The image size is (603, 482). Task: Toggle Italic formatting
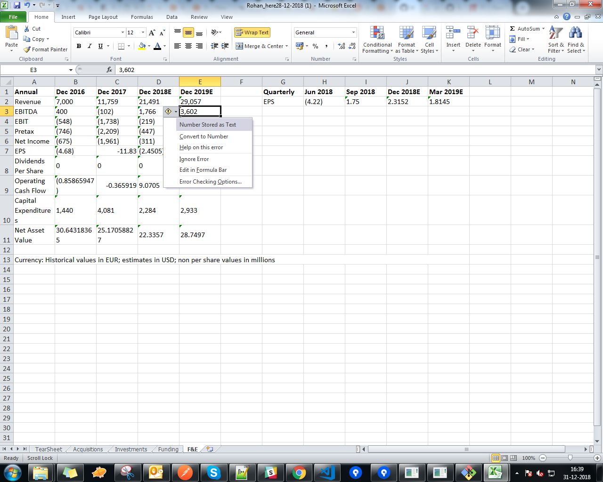(90, 46)
